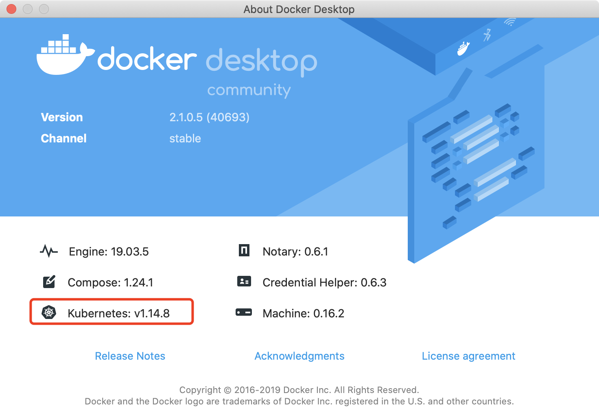The width and height of the screenshot is (599, 415).
Task: Click the 'Engine: 19.03.5' text
Action: coord(109,251)
